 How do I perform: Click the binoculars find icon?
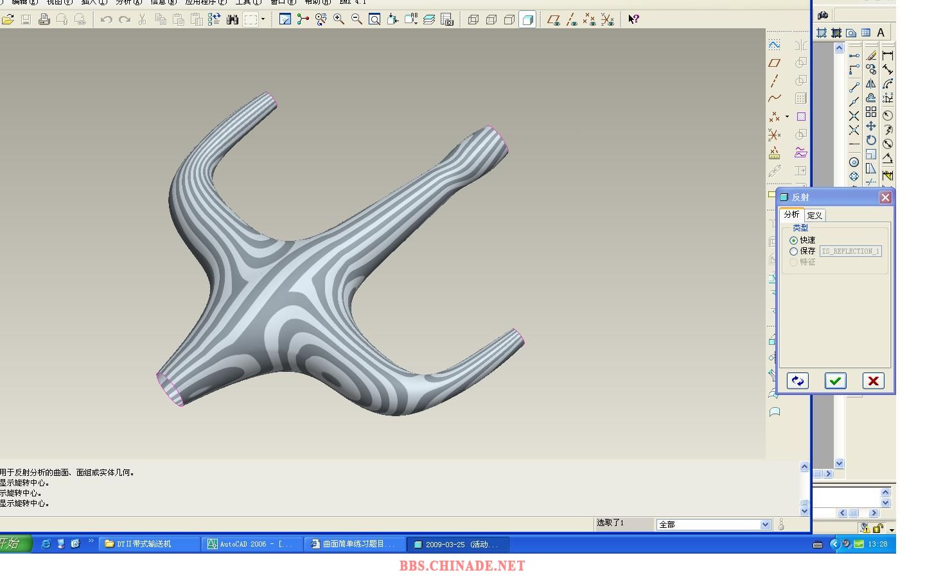tap(233, 19)
